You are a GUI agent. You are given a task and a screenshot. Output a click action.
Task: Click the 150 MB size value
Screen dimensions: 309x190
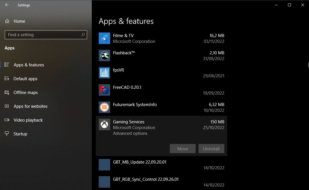[x=217, y=122]
